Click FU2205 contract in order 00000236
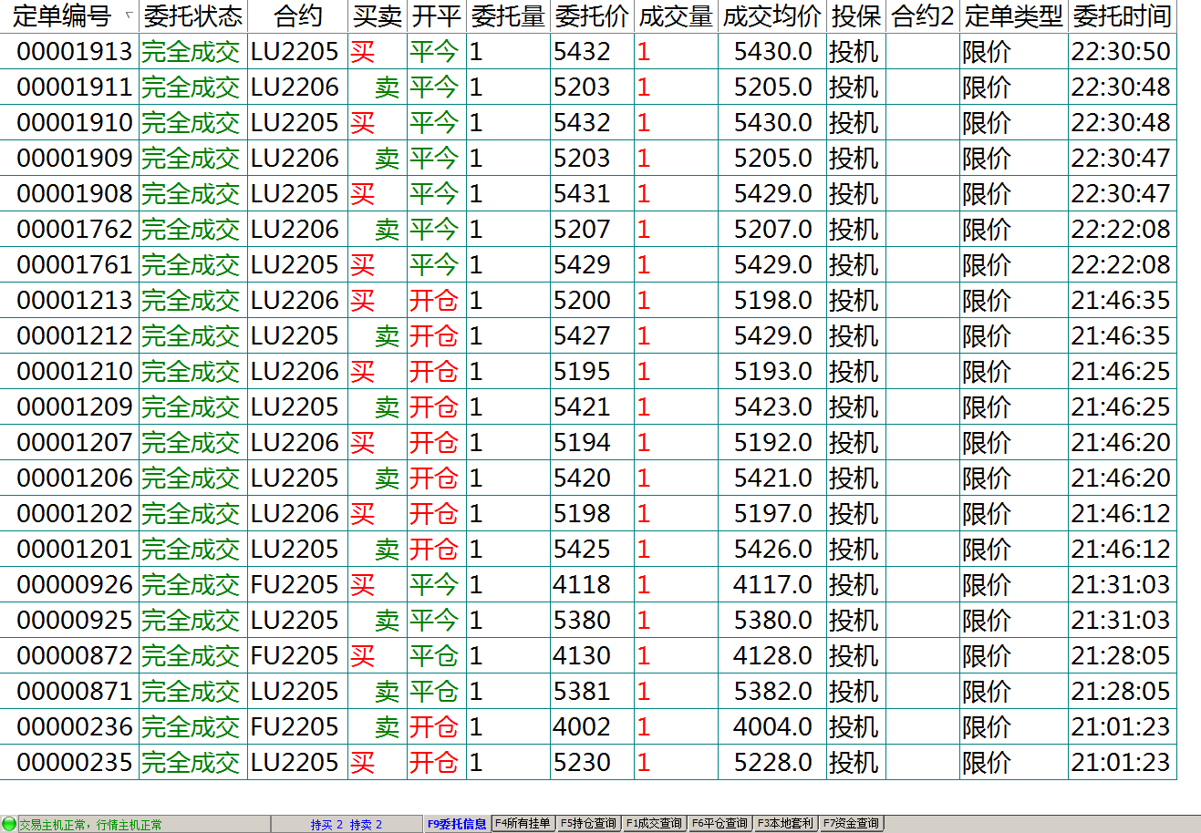Viewport: 1201px width, 833px height. [x=295, y=727]
